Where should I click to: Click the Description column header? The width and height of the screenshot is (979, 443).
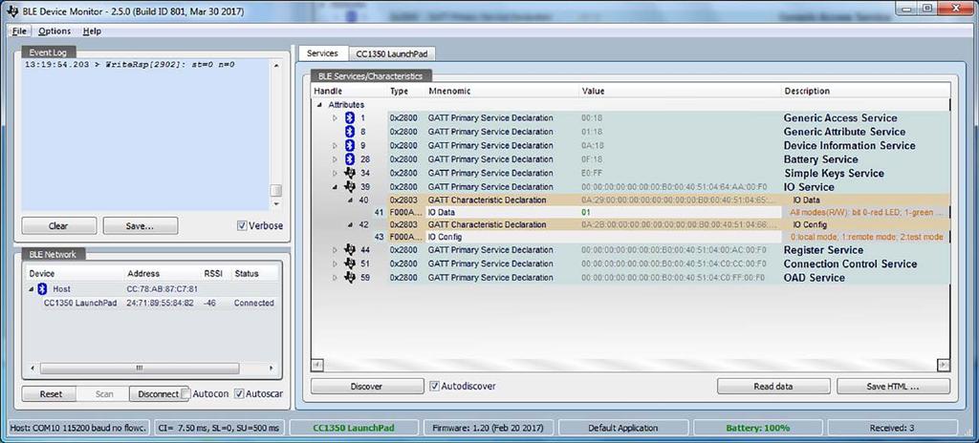pos(865,91)
